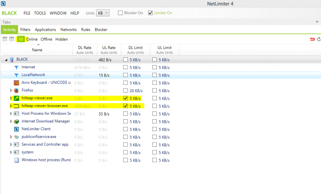Check UL Limit for Internet row
Viewport: 321px width, 194px height.
(155, 67)
